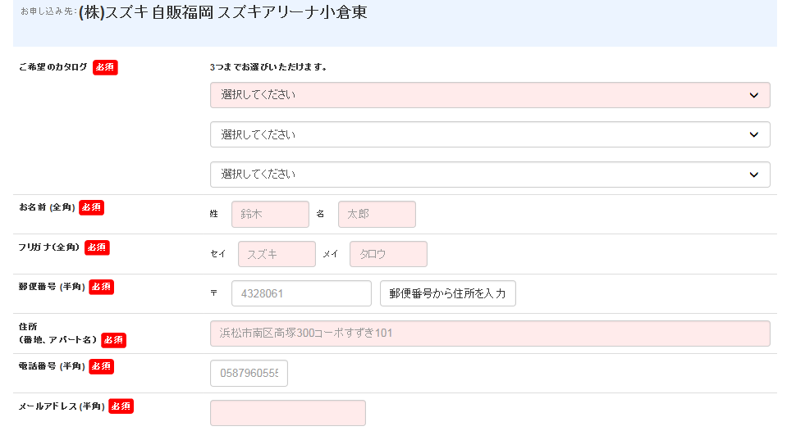
Task: Click the 必須 badge beside ご希望のカタログ
Action: [105, 67]
